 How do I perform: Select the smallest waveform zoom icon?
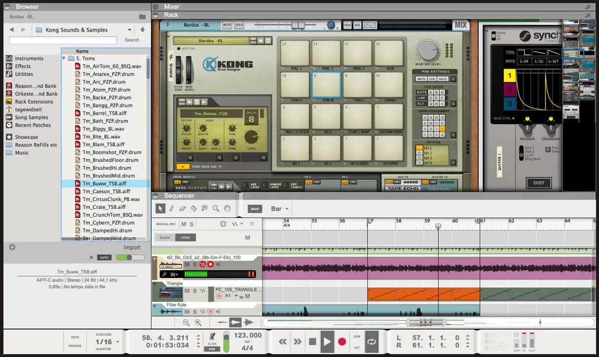pyautogui.click(x=222, y=322)
